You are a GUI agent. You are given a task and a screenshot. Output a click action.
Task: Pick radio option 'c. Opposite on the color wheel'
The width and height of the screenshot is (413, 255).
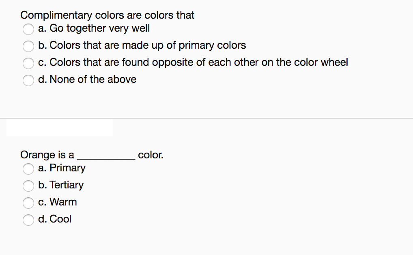pyautogui.click(x=28, y=63)
